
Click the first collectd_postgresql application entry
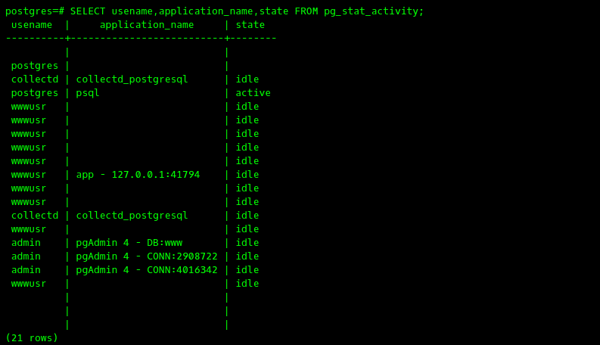click(x=132, y=79)
